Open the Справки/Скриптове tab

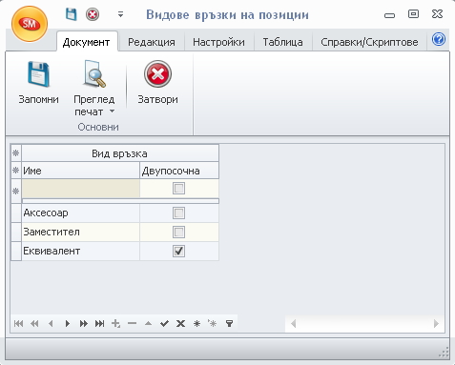[369, 42]
